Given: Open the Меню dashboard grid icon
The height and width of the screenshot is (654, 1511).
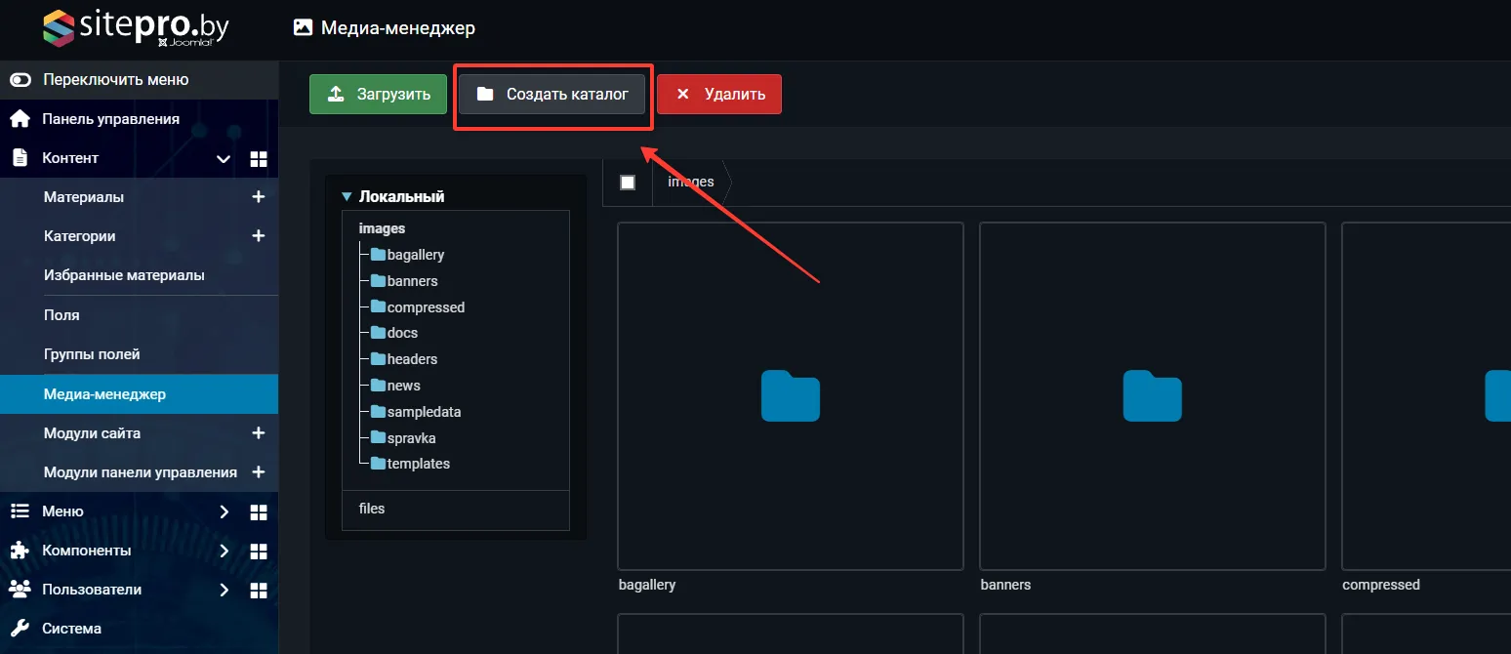Looking at the screenshot, I should (259, 511).
